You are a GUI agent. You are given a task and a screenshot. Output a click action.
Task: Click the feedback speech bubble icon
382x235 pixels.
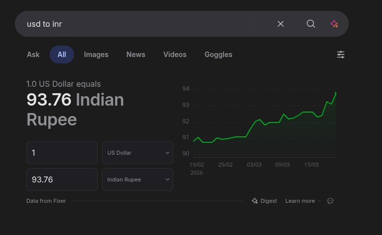click(x=330, y=201)
